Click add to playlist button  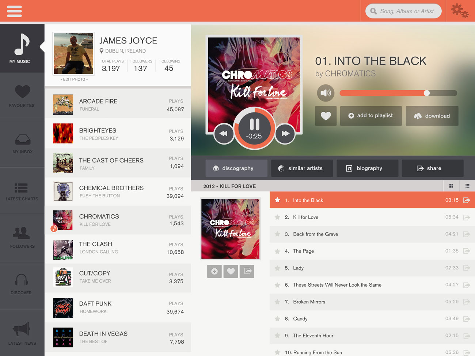coord(371,116)
